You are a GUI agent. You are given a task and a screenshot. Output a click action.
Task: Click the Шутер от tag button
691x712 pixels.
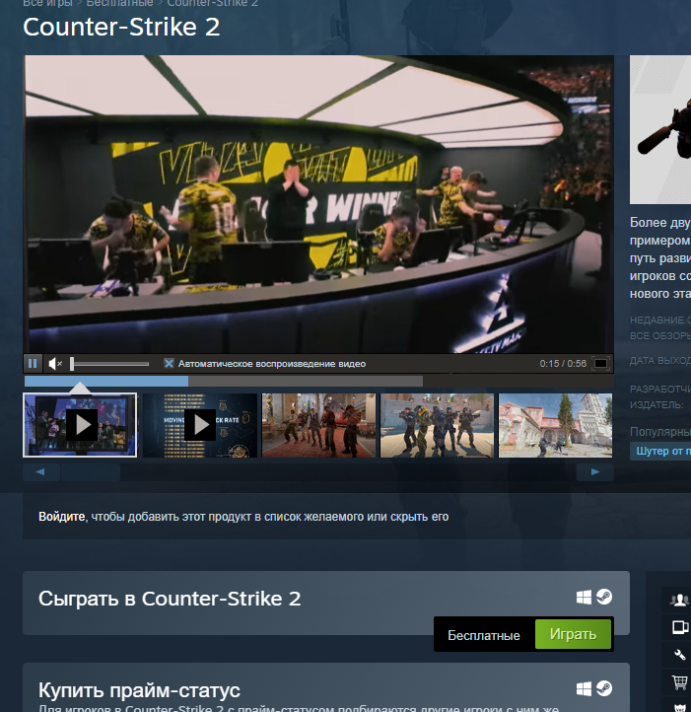coord(660,451)
